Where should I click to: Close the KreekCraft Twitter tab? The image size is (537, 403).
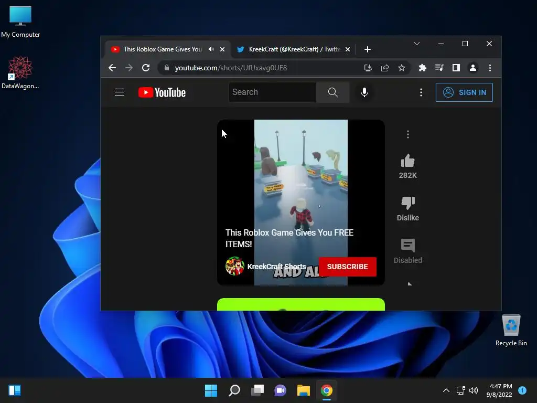[x=348, y=49]
